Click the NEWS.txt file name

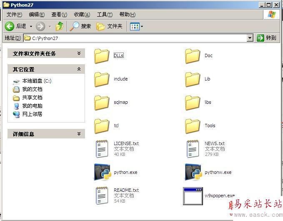[x=215, y=143]
